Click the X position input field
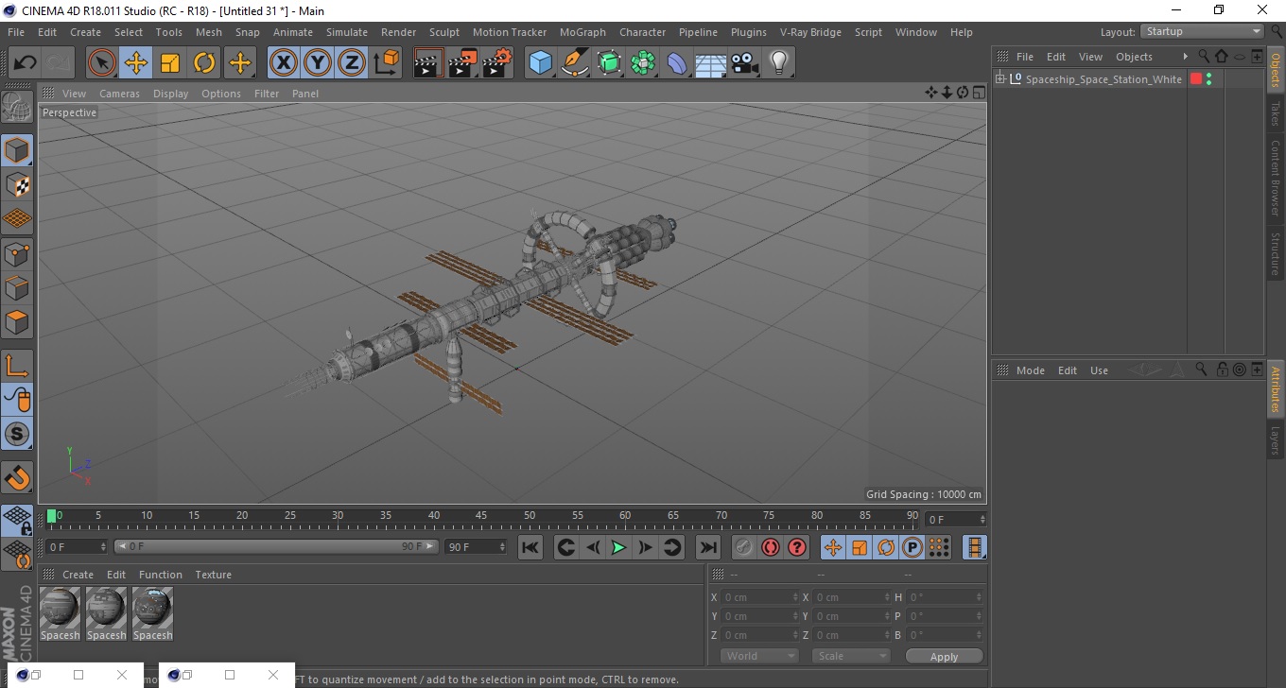This screenshot has width=1286, height=688. 761,597
